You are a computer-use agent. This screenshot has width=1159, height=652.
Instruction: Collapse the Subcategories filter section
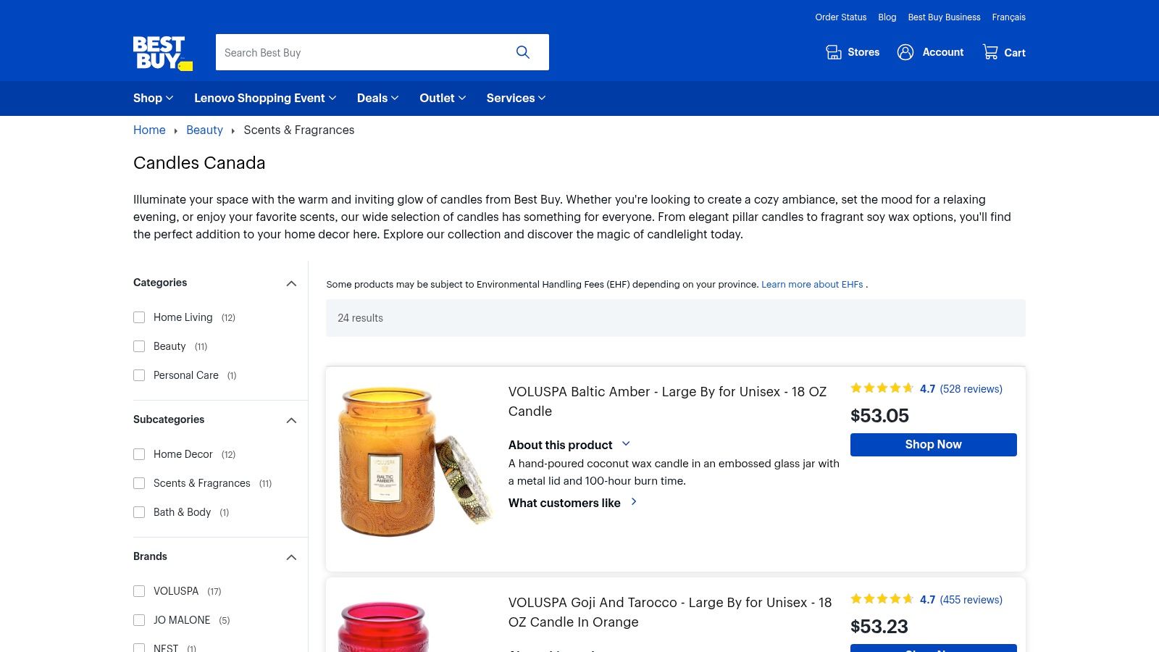(291, 420)
